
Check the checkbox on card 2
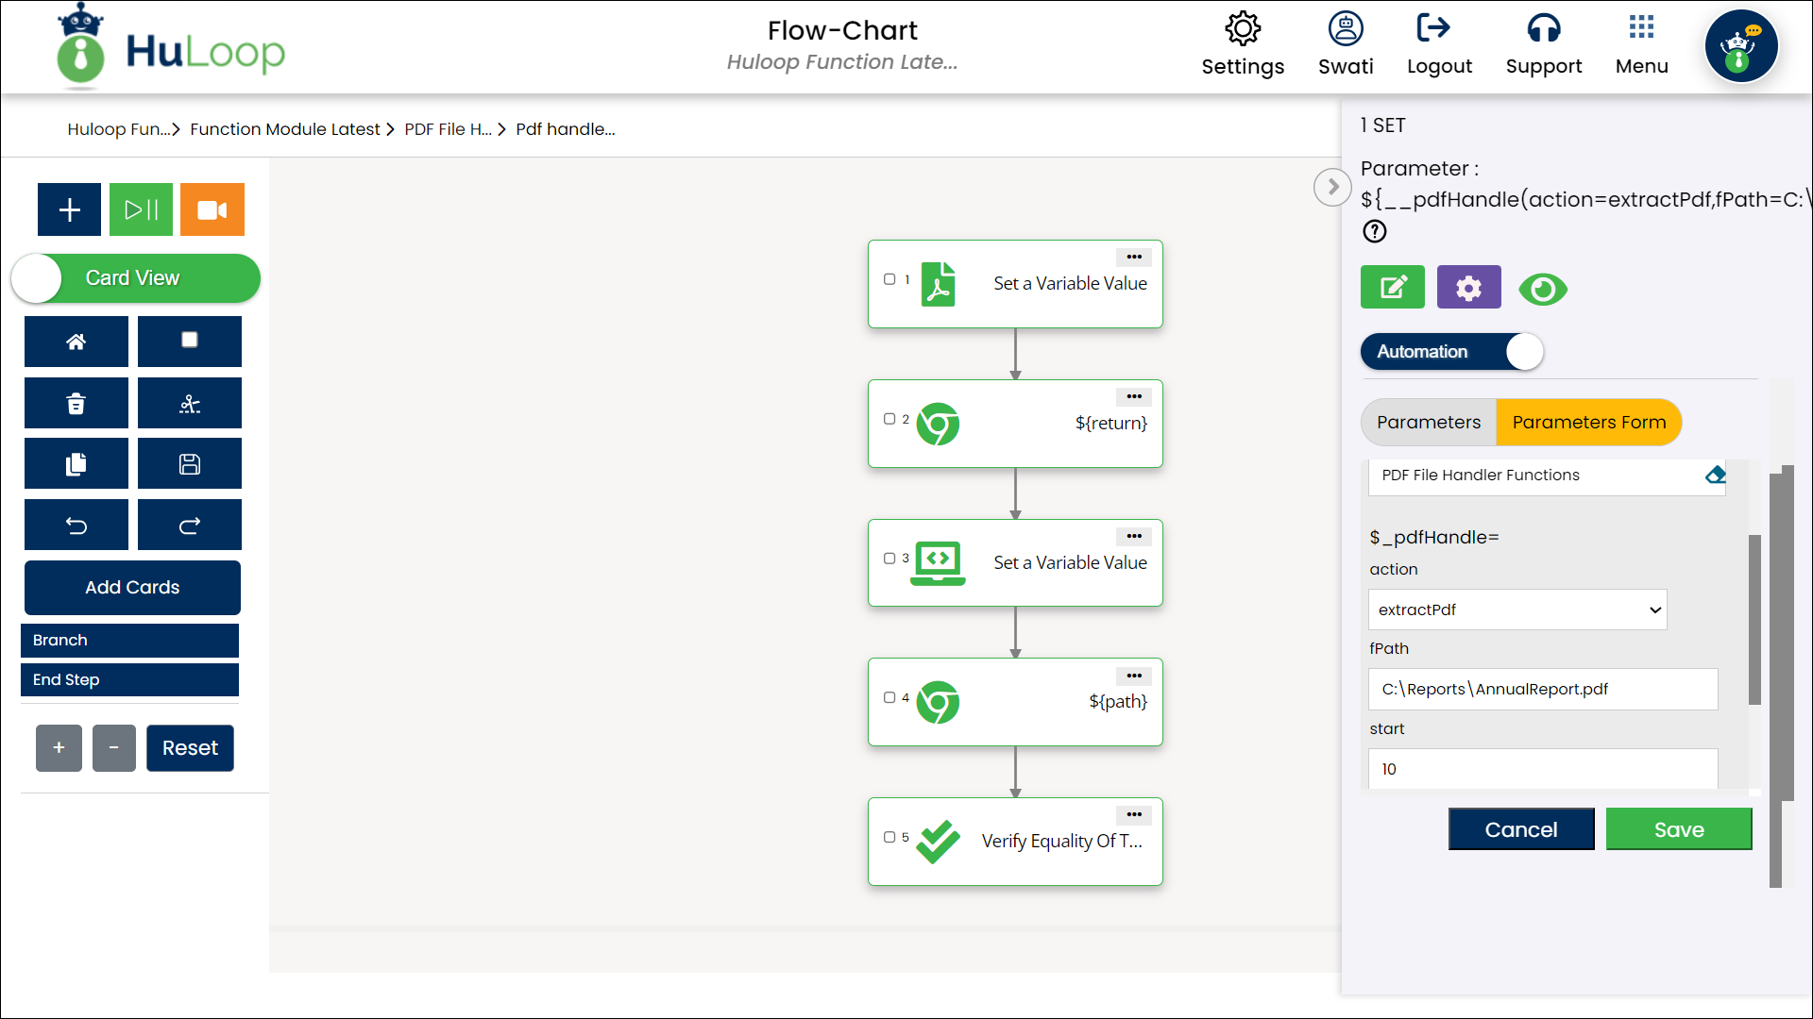(890, 419)
